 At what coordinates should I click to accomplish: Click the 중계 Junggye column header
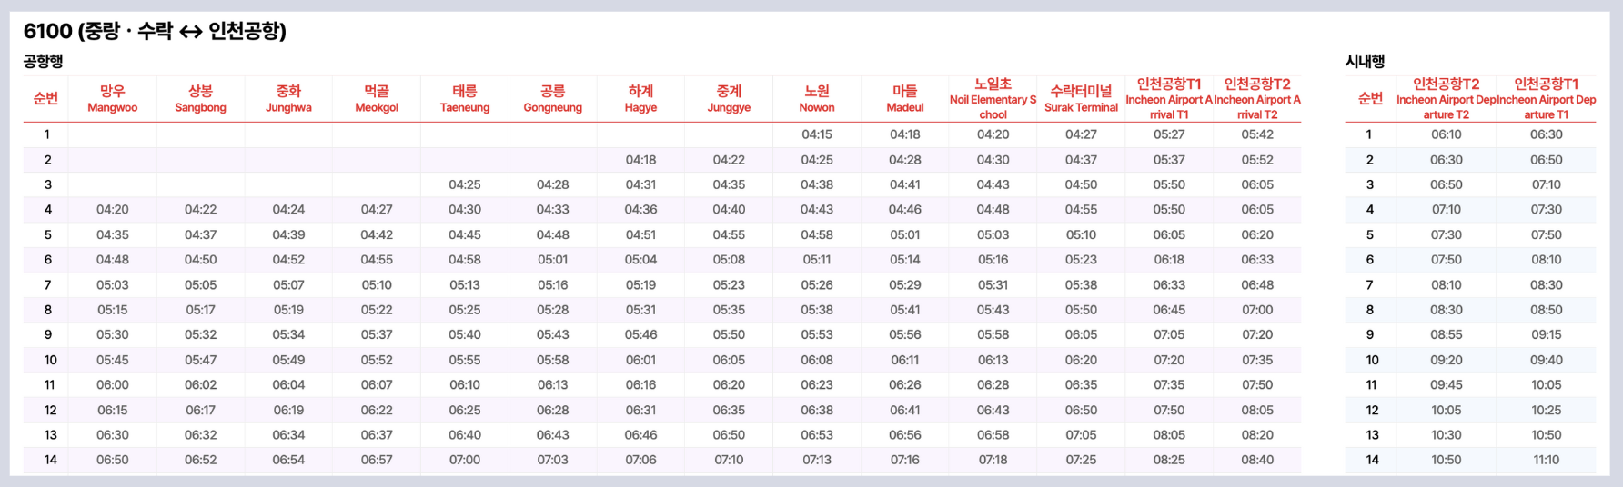click(729, 98)
